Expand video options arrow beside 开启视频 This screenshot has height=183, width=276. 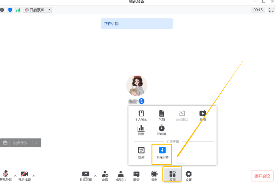pyautogui.click(x=34, y=176)
